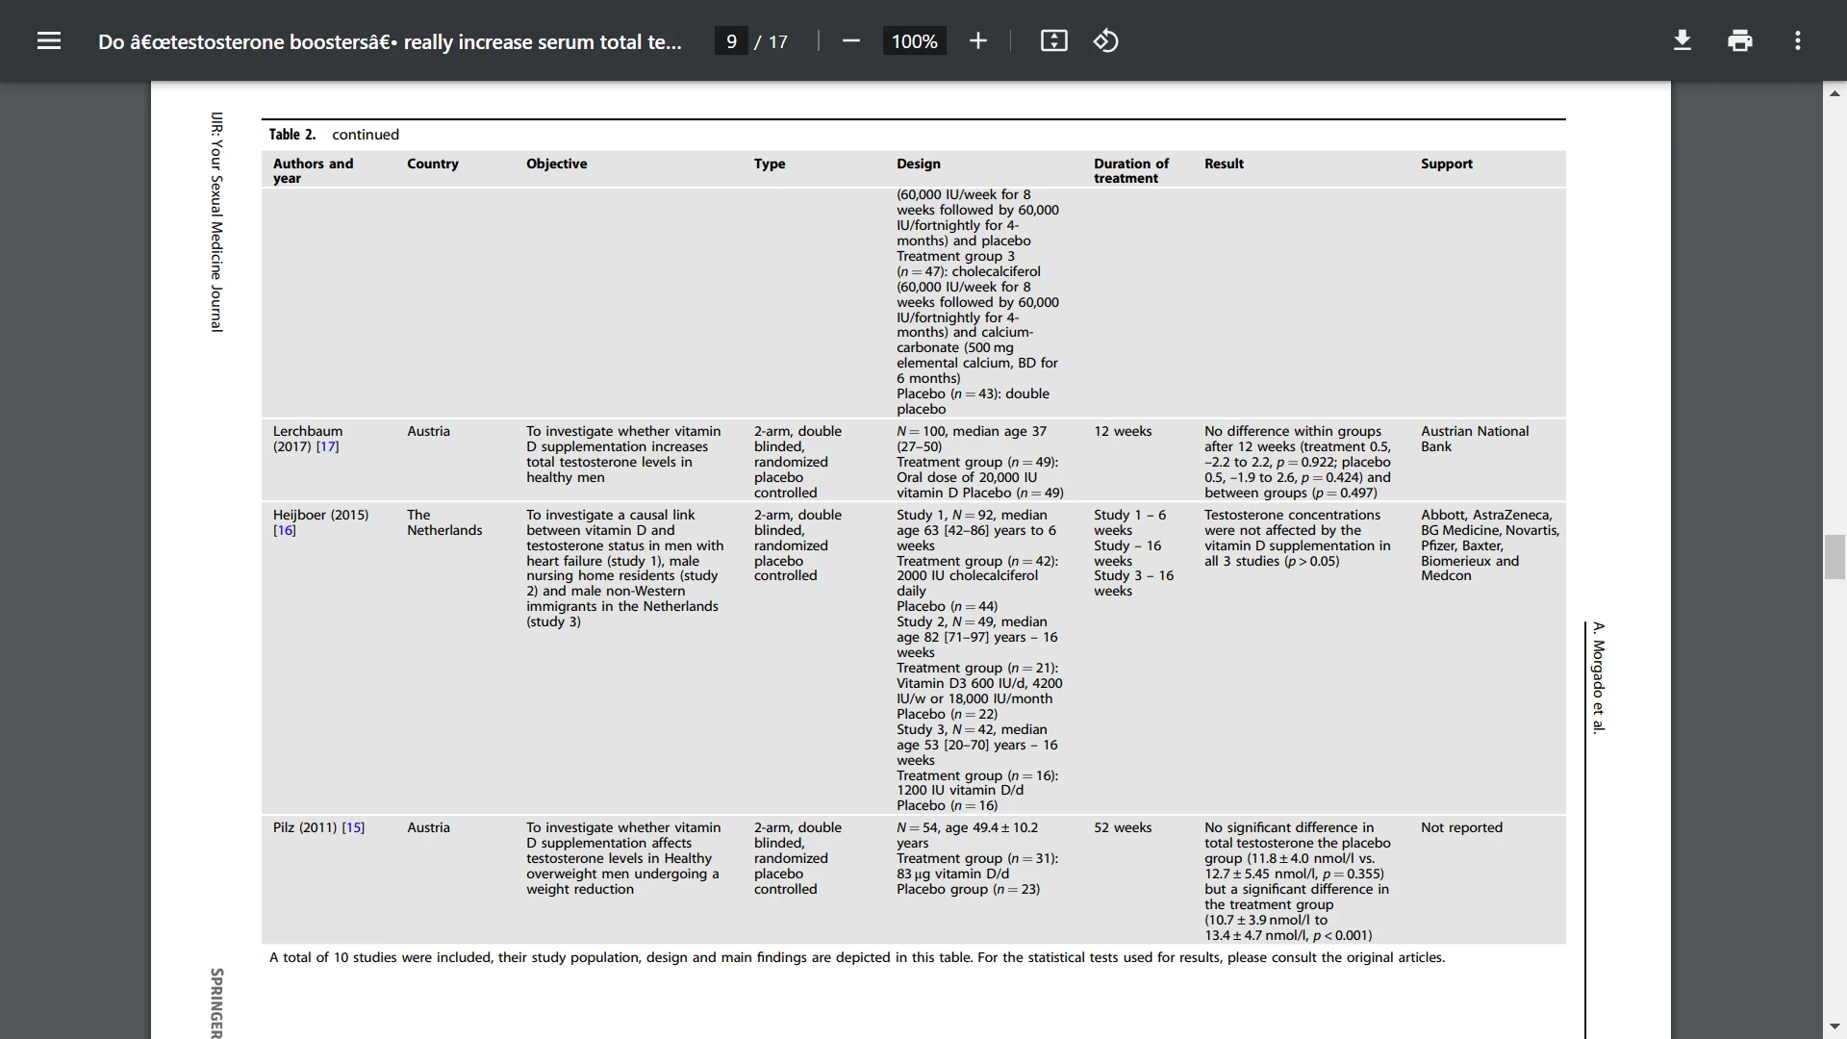This screenshot has width=1847, height=1039.
Task: Open the PDF sidebar menu icon
Action: coord(49,40)
